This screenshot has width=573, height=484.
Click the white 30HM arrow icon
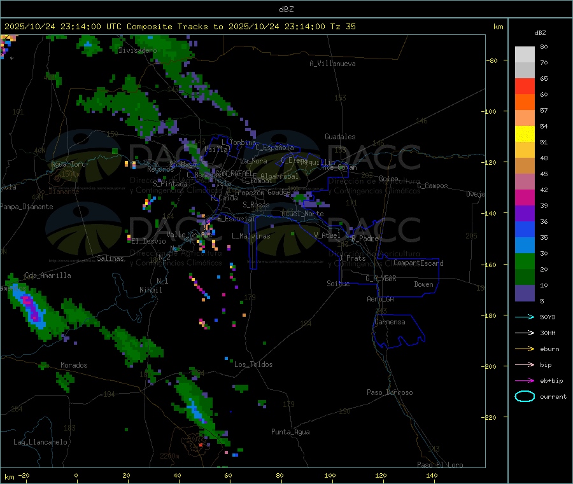[525, 333]
